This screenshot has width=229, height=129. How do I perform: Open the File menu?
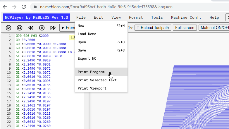(81, 17)
